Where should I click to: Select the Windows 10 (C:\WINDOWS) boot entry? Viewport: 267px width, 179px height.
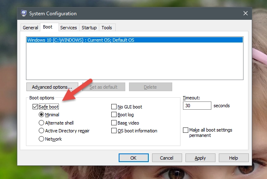[135, 40]
